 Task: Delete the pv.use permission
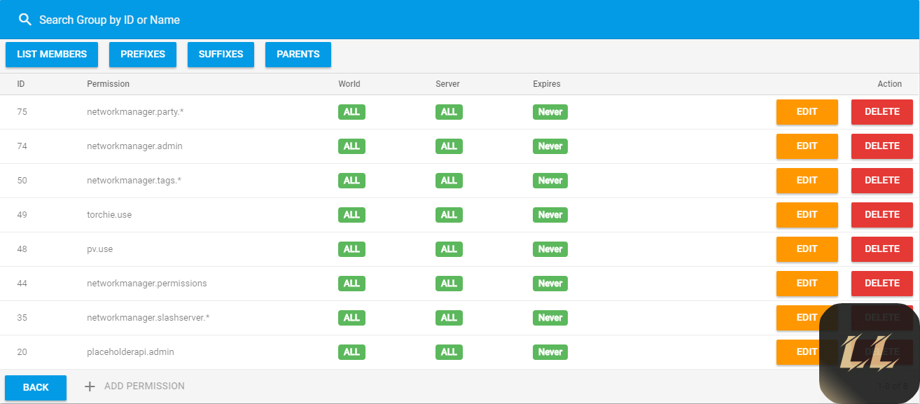click(881, 249)
